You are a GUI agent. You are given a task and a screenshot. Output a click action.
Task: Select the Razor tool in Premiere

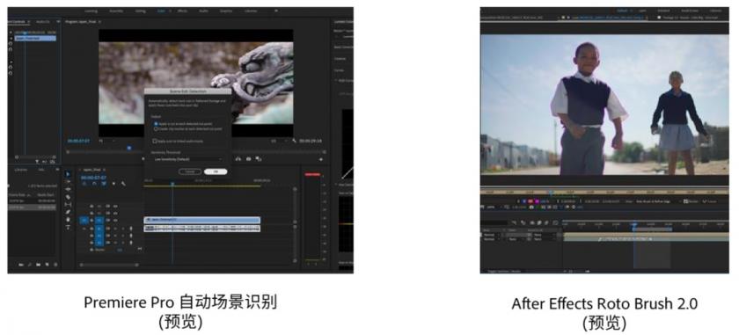click(x=69, y=196)
